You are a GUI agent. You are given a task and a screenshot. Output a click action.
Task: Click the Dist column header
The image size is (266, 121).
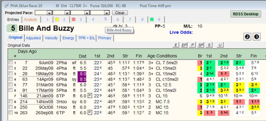(x=82, y=56)
